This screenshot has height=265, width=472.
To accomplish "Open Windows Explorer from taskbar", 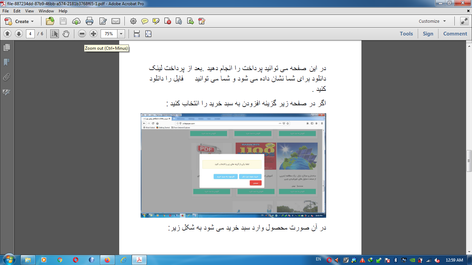I will coord(28,260).
